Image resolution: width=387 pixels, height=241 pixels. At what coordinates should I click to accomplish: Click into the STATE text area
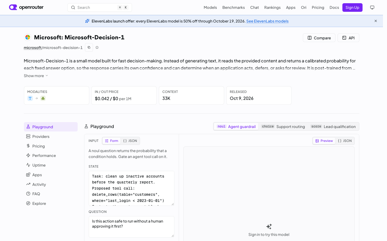point(131,188)
